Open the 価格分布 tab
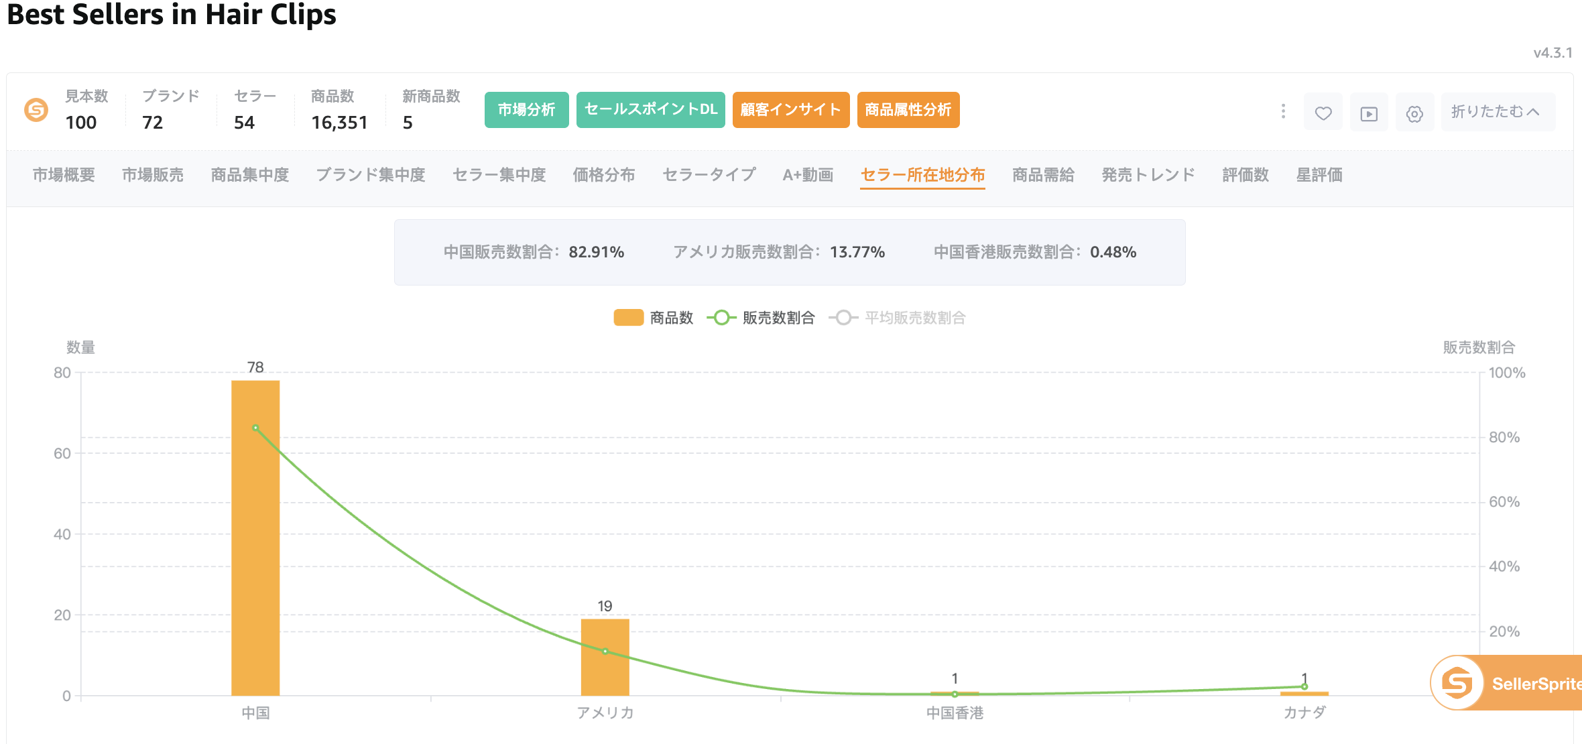This screenshot has width=1582, height=744. 604,175
